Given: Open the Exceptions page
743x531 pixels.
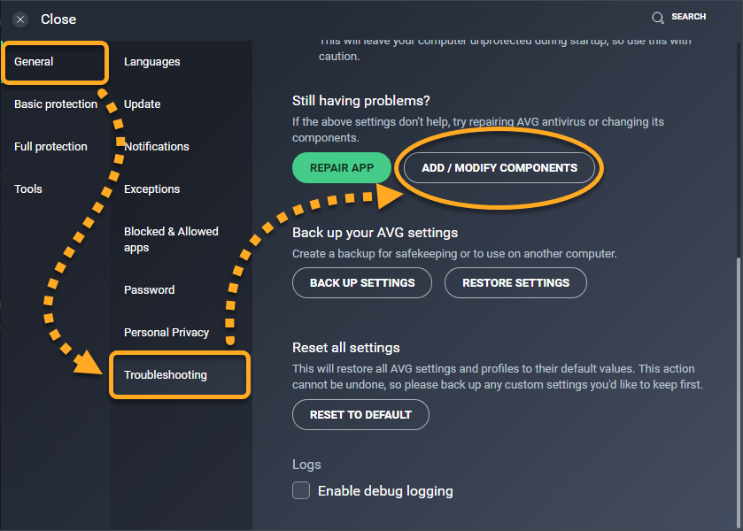Looking at the screenshot, I should pyautogui.click(x=151, y=189).
